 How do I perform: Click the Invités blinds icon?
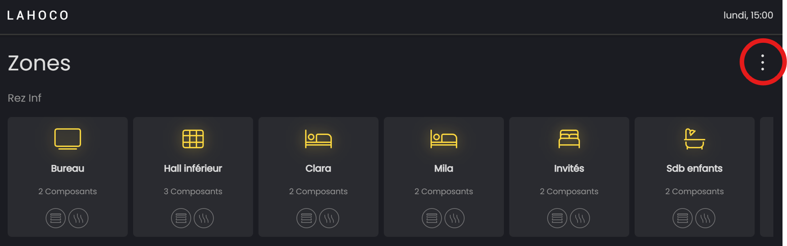tap(557, 218)
